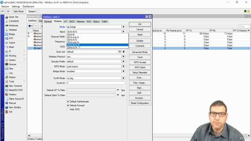Screen dimensions: 251x141
Task: Open Tools submenu in sidebar
Action: [x=11, y=81]
